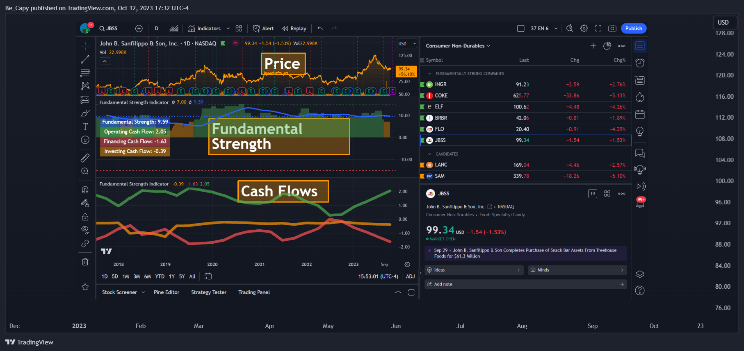
Task: Open the help center question icon
Action: [x=640, y=290]
